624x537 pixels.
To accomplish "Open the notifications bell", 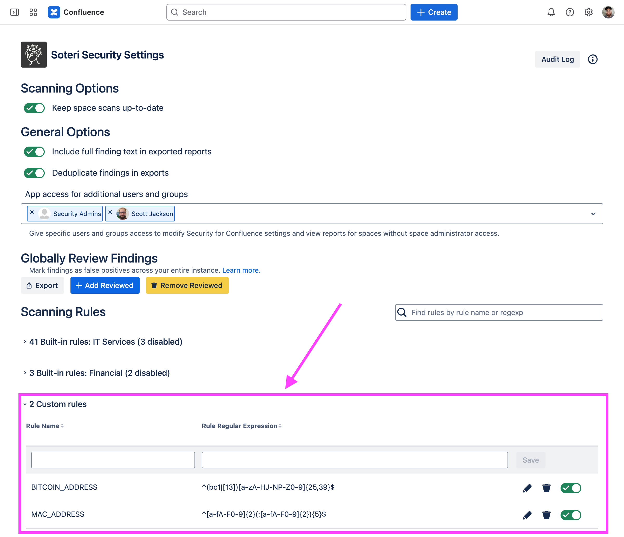I will click(x=551, y=12).
